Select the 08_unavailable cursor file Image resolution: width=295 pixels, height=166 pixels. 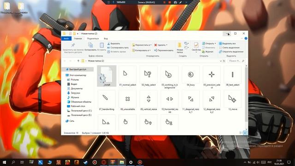click(128, 101)
